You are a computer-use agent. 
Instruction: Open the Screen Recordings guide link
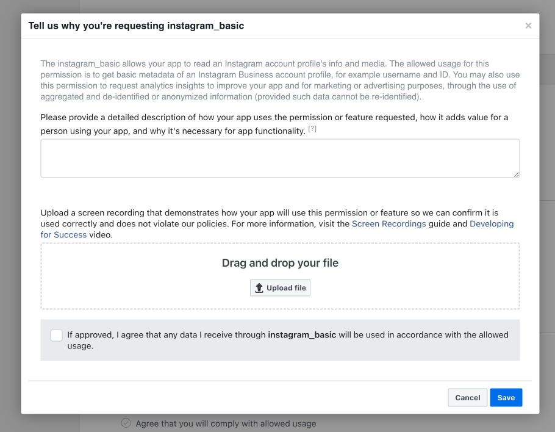tap(389, 224)
